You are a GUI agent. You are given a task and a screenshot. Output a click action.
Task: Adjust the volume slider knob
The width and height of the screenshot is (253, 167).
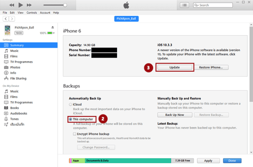[65, 5]
